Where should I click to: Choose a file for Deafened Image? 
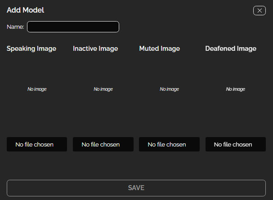(236, 144)
